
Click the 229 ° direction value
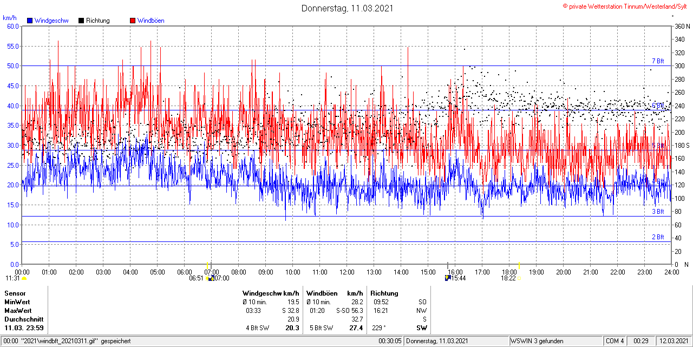click(x=379, y=328)
